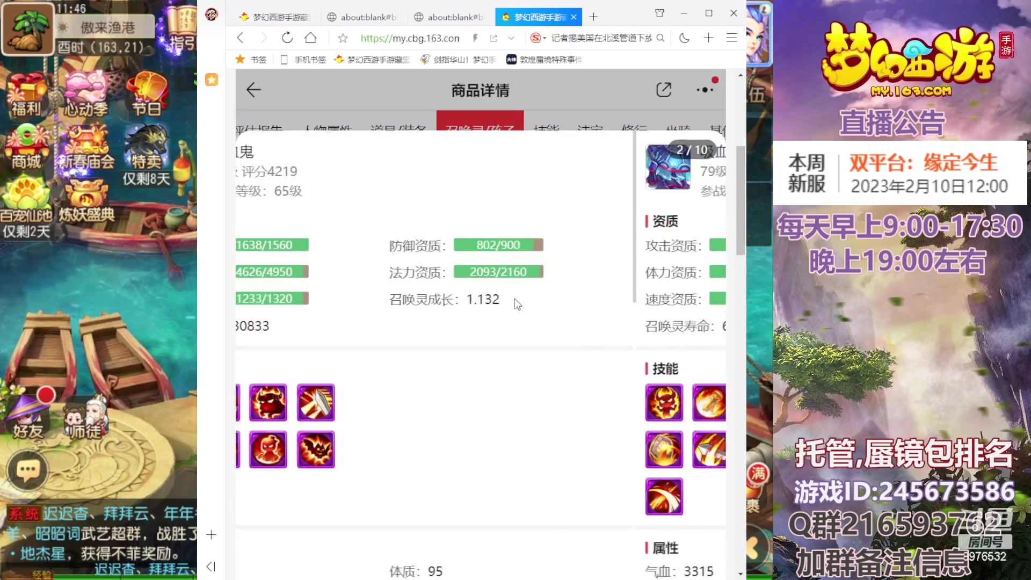
Task: Click the orange star sidebar icon
Action: [x=212, y=79]
